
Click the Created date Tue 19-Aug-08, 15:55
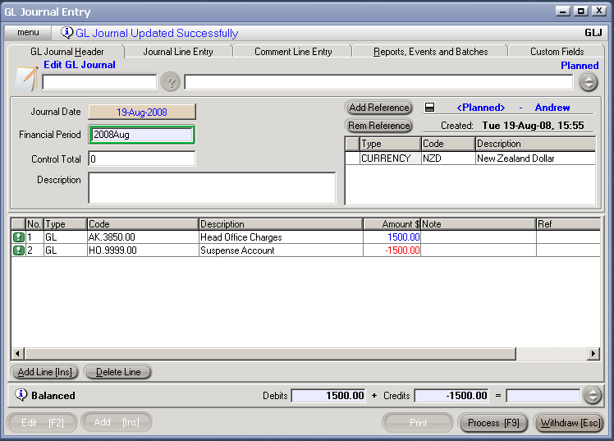tap(533, 126)
